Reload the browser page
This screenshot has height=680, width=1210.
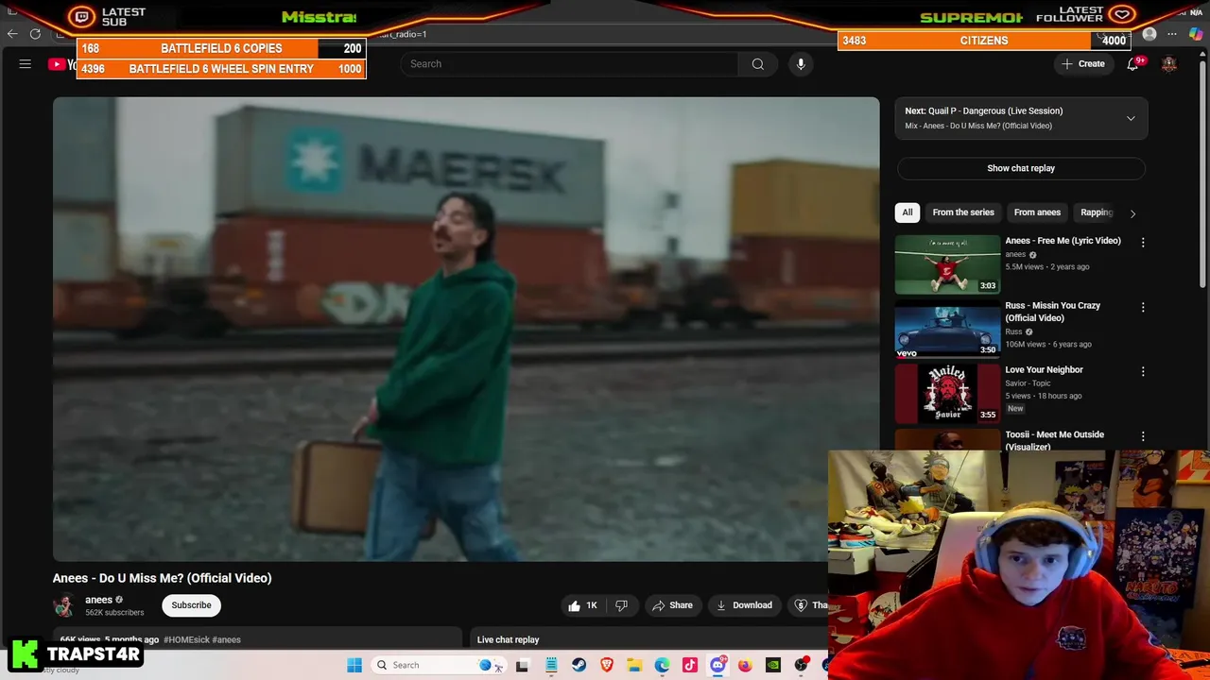pyautogui.click(x=35, y=34)
